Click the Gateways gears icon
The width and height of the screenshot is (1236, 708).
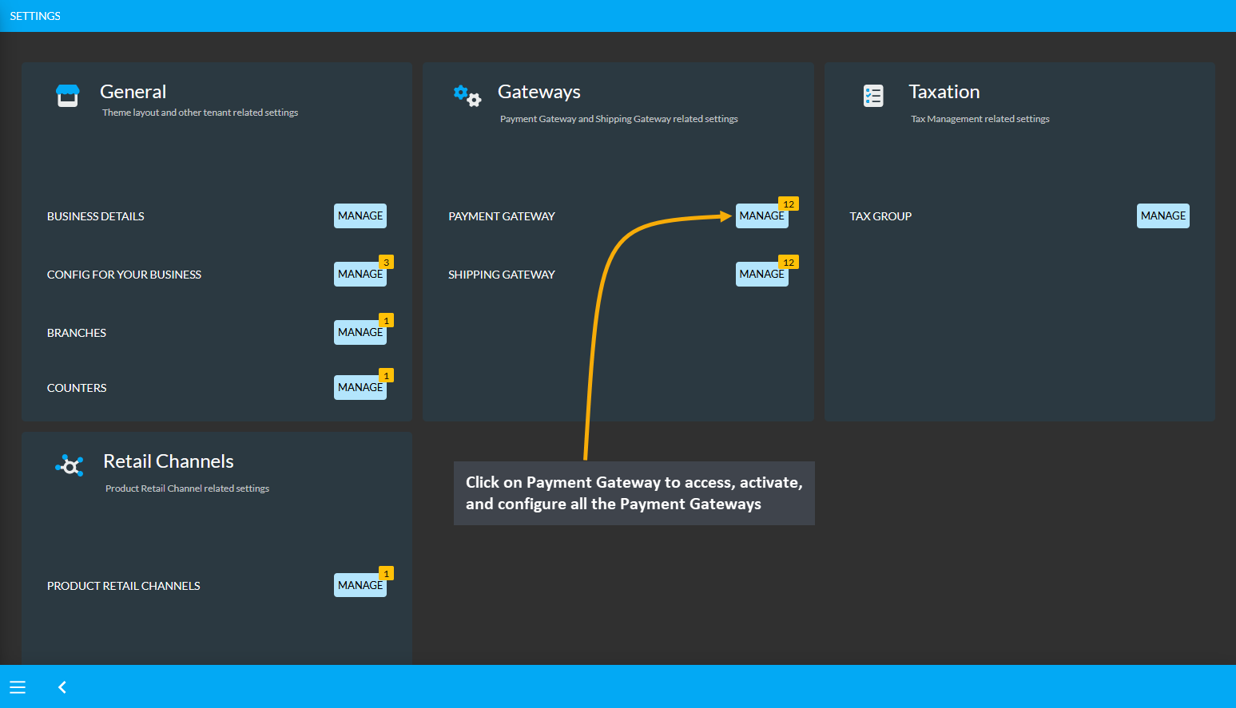coord(467,96)
